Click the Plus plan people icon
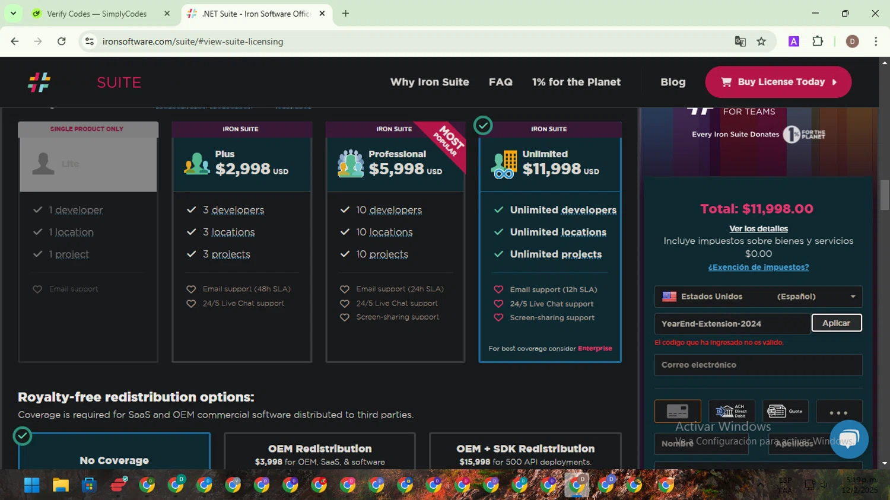This screenshot has height=500, width=890. click(x=197, y=164)
